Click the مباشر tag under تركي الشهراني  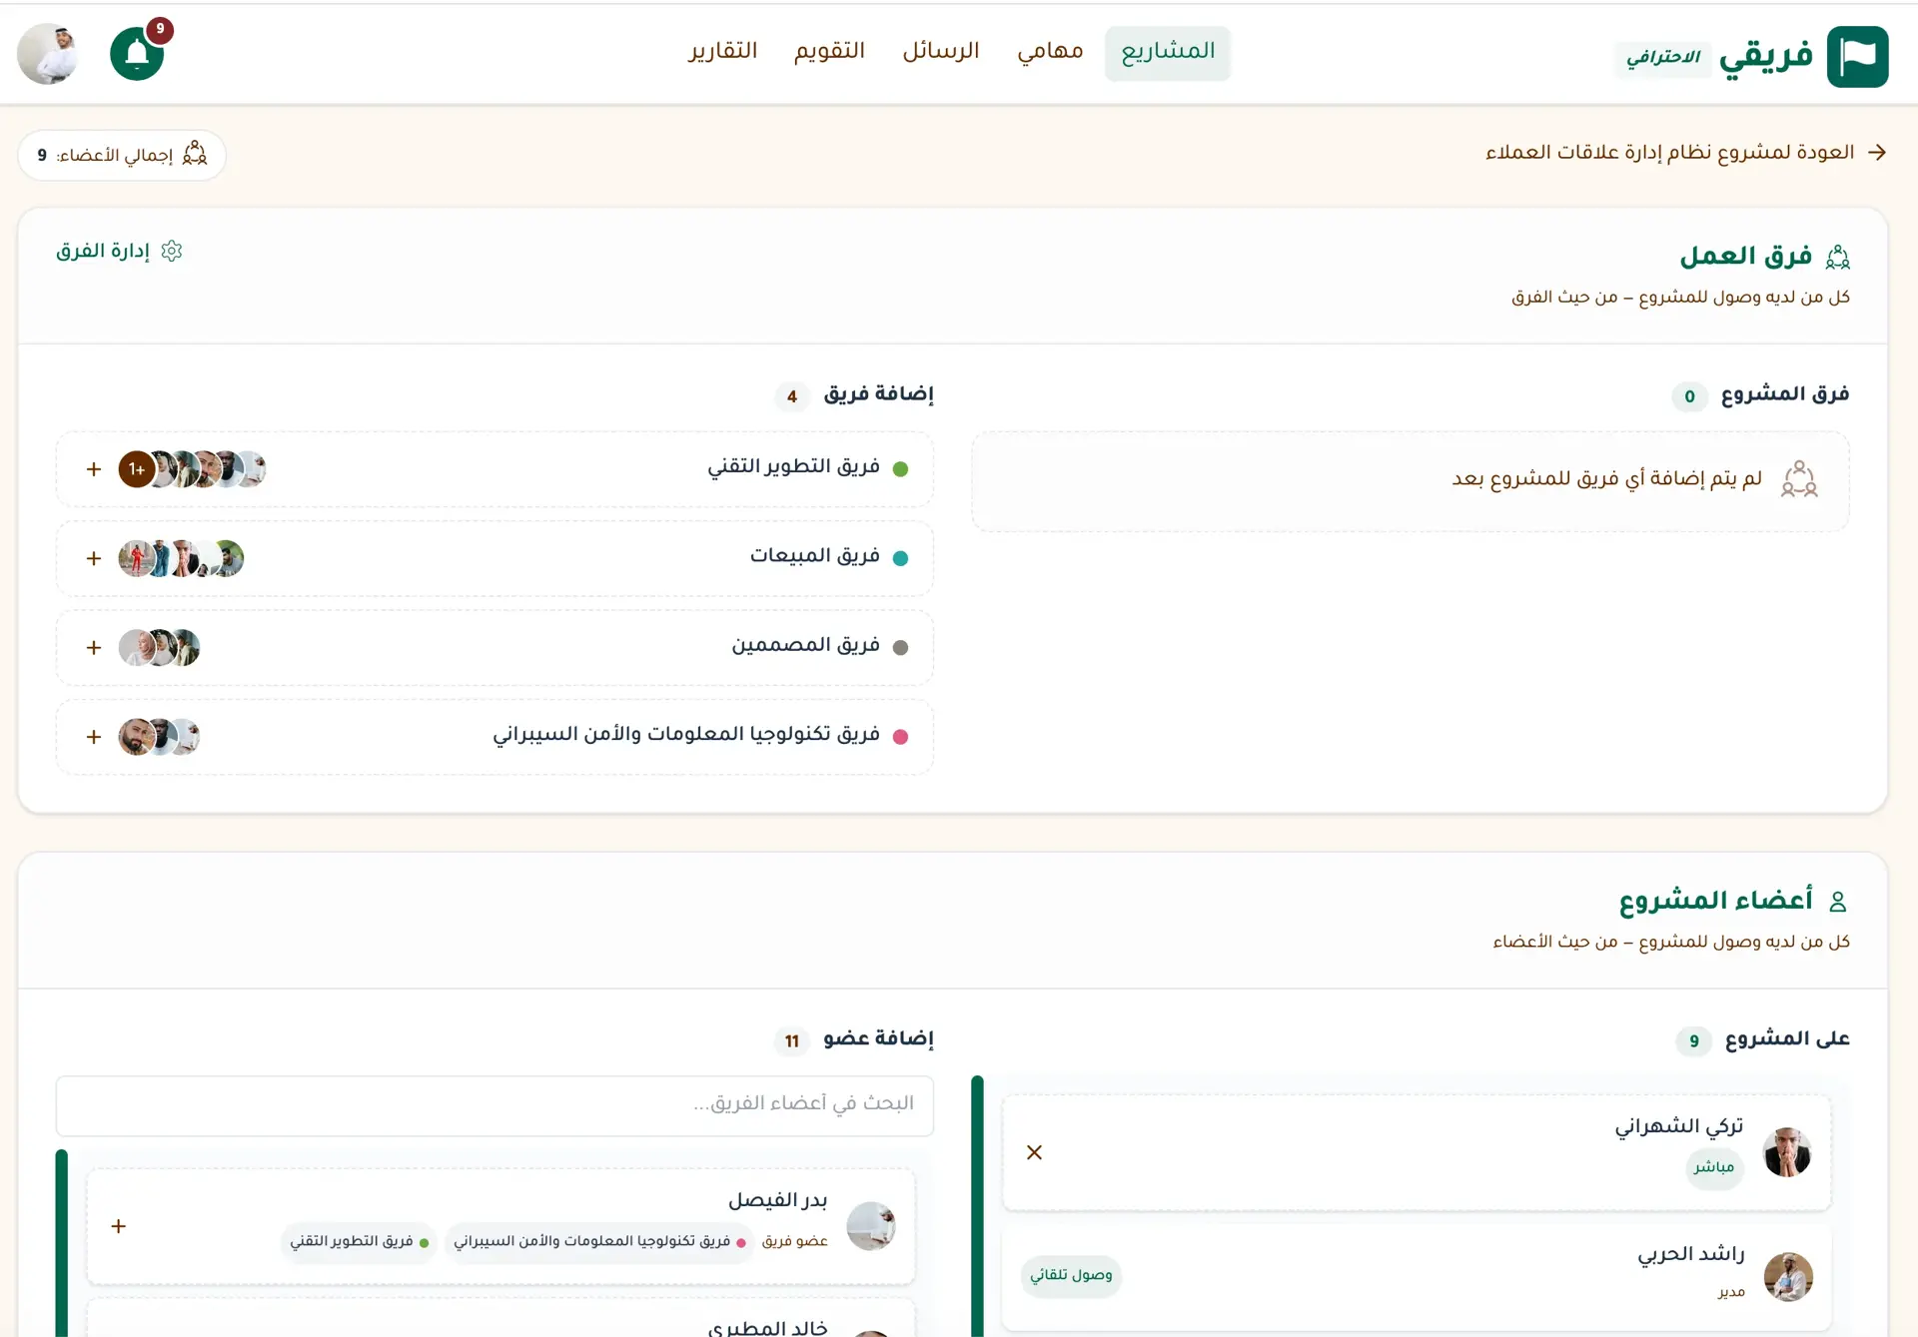coord(1714,1167)
